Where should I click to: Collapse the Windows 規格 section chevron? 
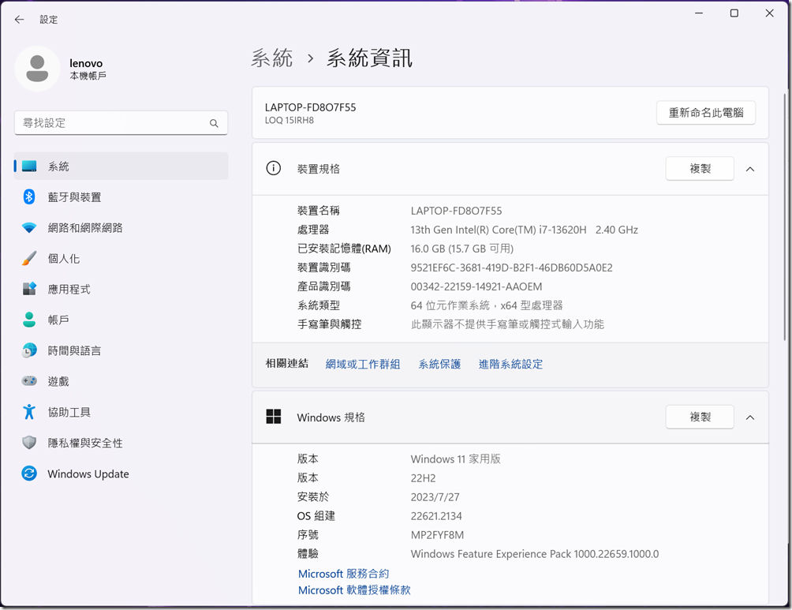pos(750,417)
